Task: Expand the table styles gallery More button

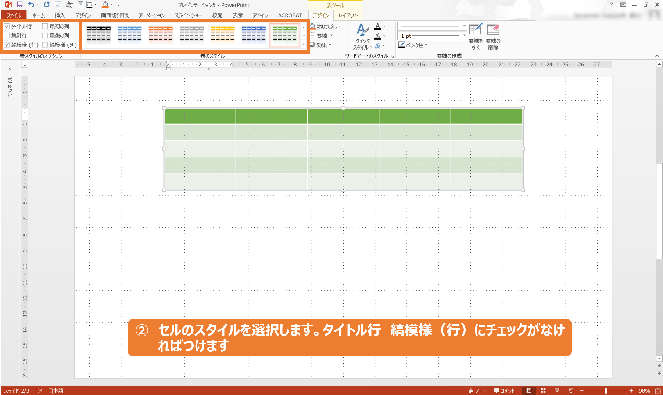Action: [x=304, y=44]
